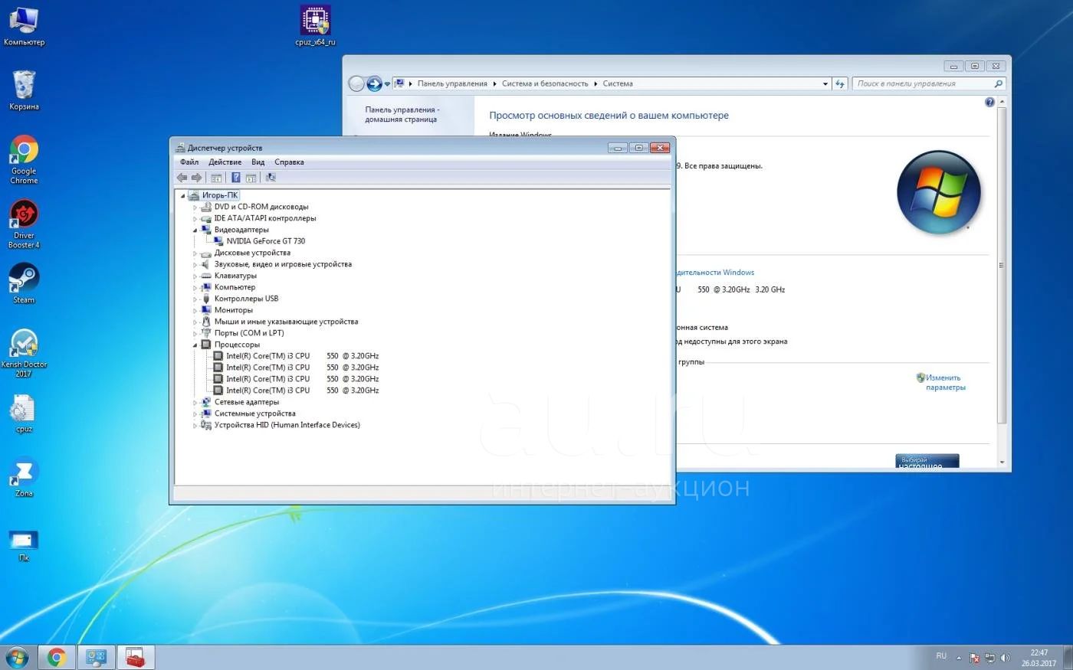
Task: Open Действие menu
Action: 225,162
